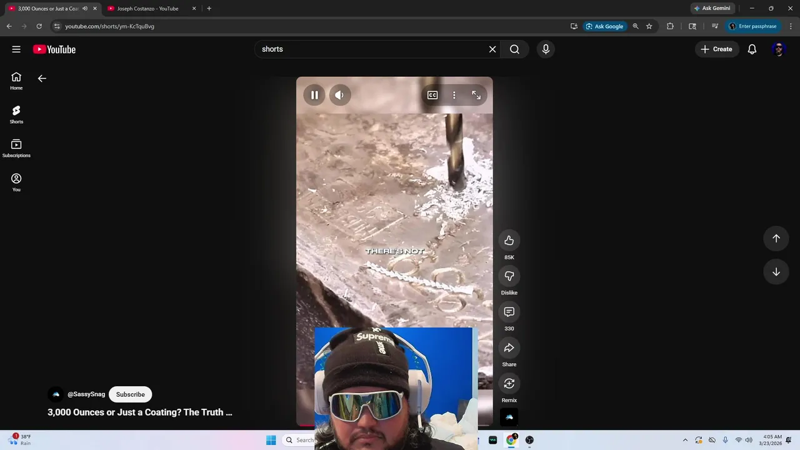The image size is (800, 450).
Task: Clear the search text with X
Action: [492, 49]
